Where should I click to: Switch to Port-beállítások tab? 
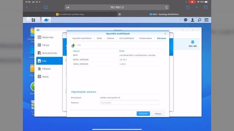point(127,38)
